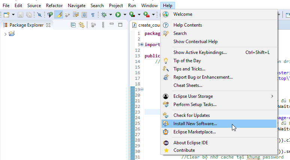Click the green Run button icon
The width and height of the screenshot is (290, 160).
[x=118, y=15]
